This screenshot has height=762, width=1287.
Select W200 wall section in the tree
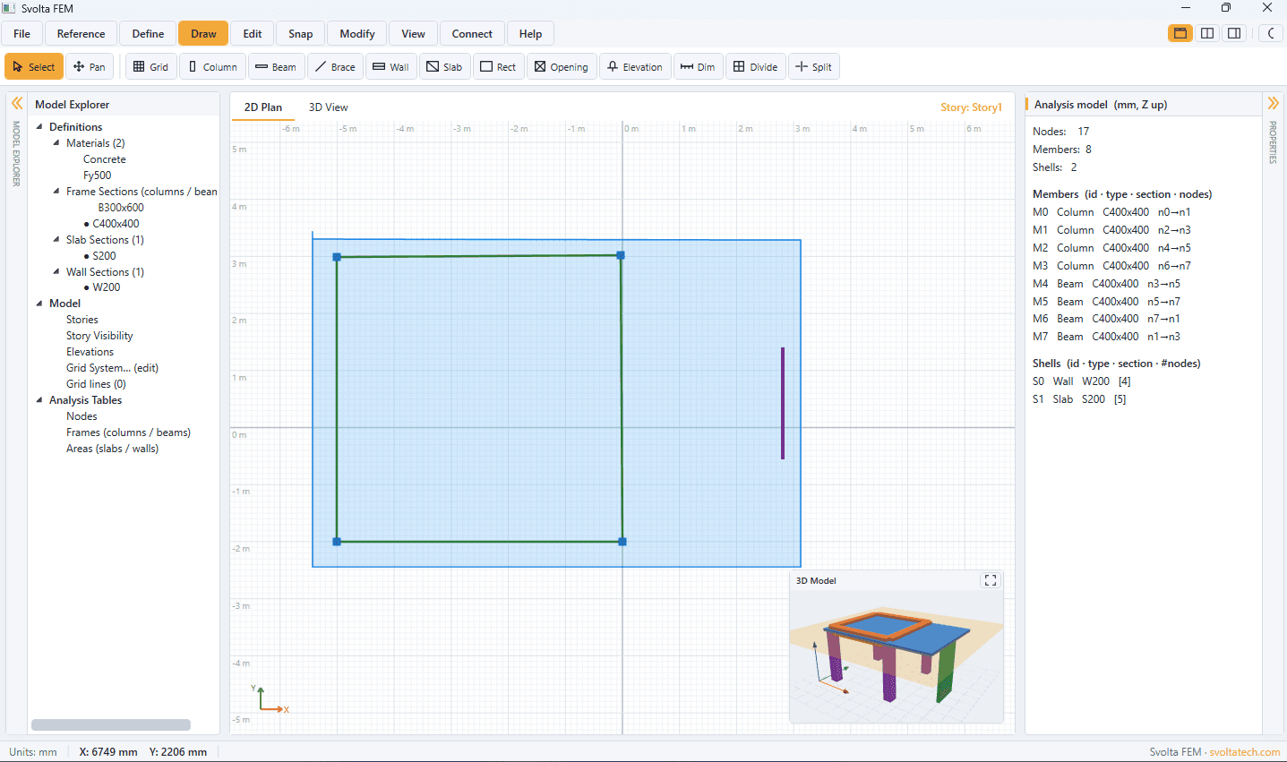(x=106, y=287)
